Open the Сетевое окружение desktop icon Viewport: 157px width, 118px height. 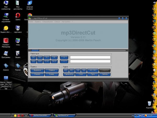click(x=6, y=18)
